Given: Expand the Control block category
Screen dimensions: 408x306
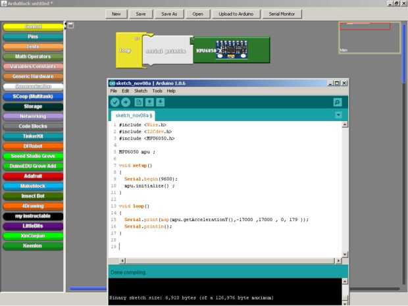Looking at the screenshot, I should [33, 27].
